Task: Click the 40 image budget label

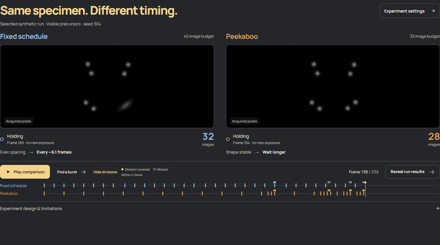Action: tap(199, 36)
